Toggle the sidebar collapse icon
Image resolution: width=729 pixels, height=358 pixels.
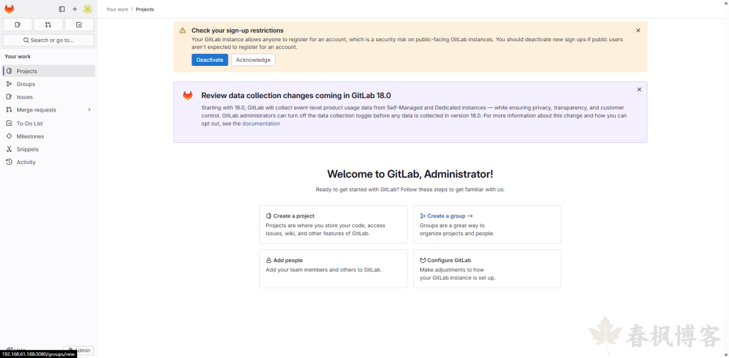pyautogui.click(x=62, y=9)
